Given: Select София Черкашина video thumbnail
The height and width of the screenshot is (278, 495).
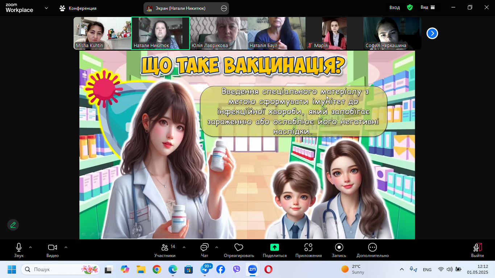Looking at the screenshot, I should (392, 33).
